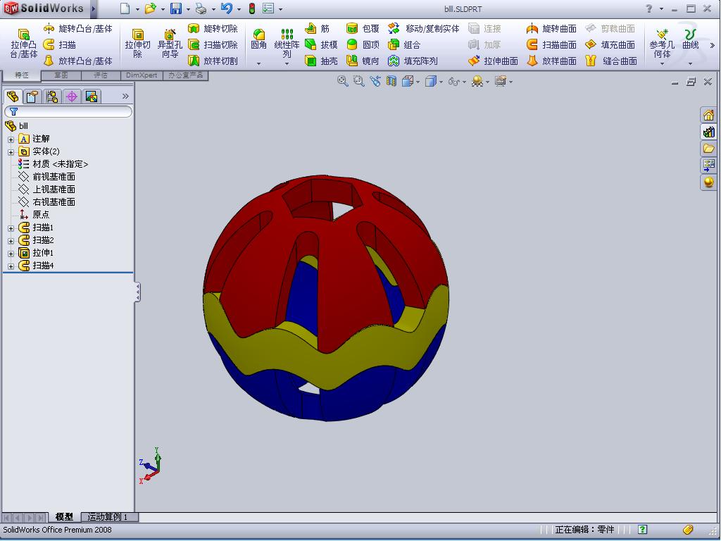The width and height of the screenshot is (721, 541).
Task: Open the DisplayManager tab icon
Action: 92,97
